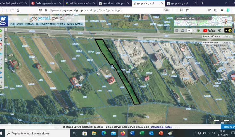
Task: Switch to the last geoportal.gov.pl tab
Action: coord(182,3)
